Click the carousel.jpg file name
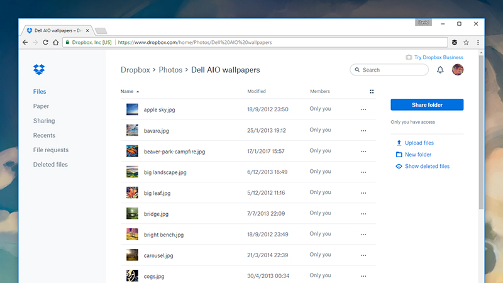Screen dimensions: 503x283 pyautogui.click(x=158, y=256)
